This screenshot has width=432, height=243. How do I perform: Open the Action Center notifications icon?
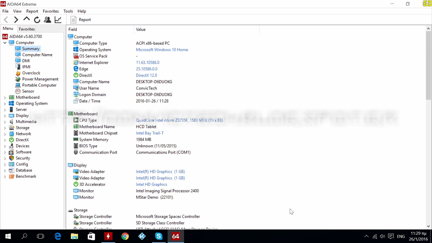[x=391, y=236]
